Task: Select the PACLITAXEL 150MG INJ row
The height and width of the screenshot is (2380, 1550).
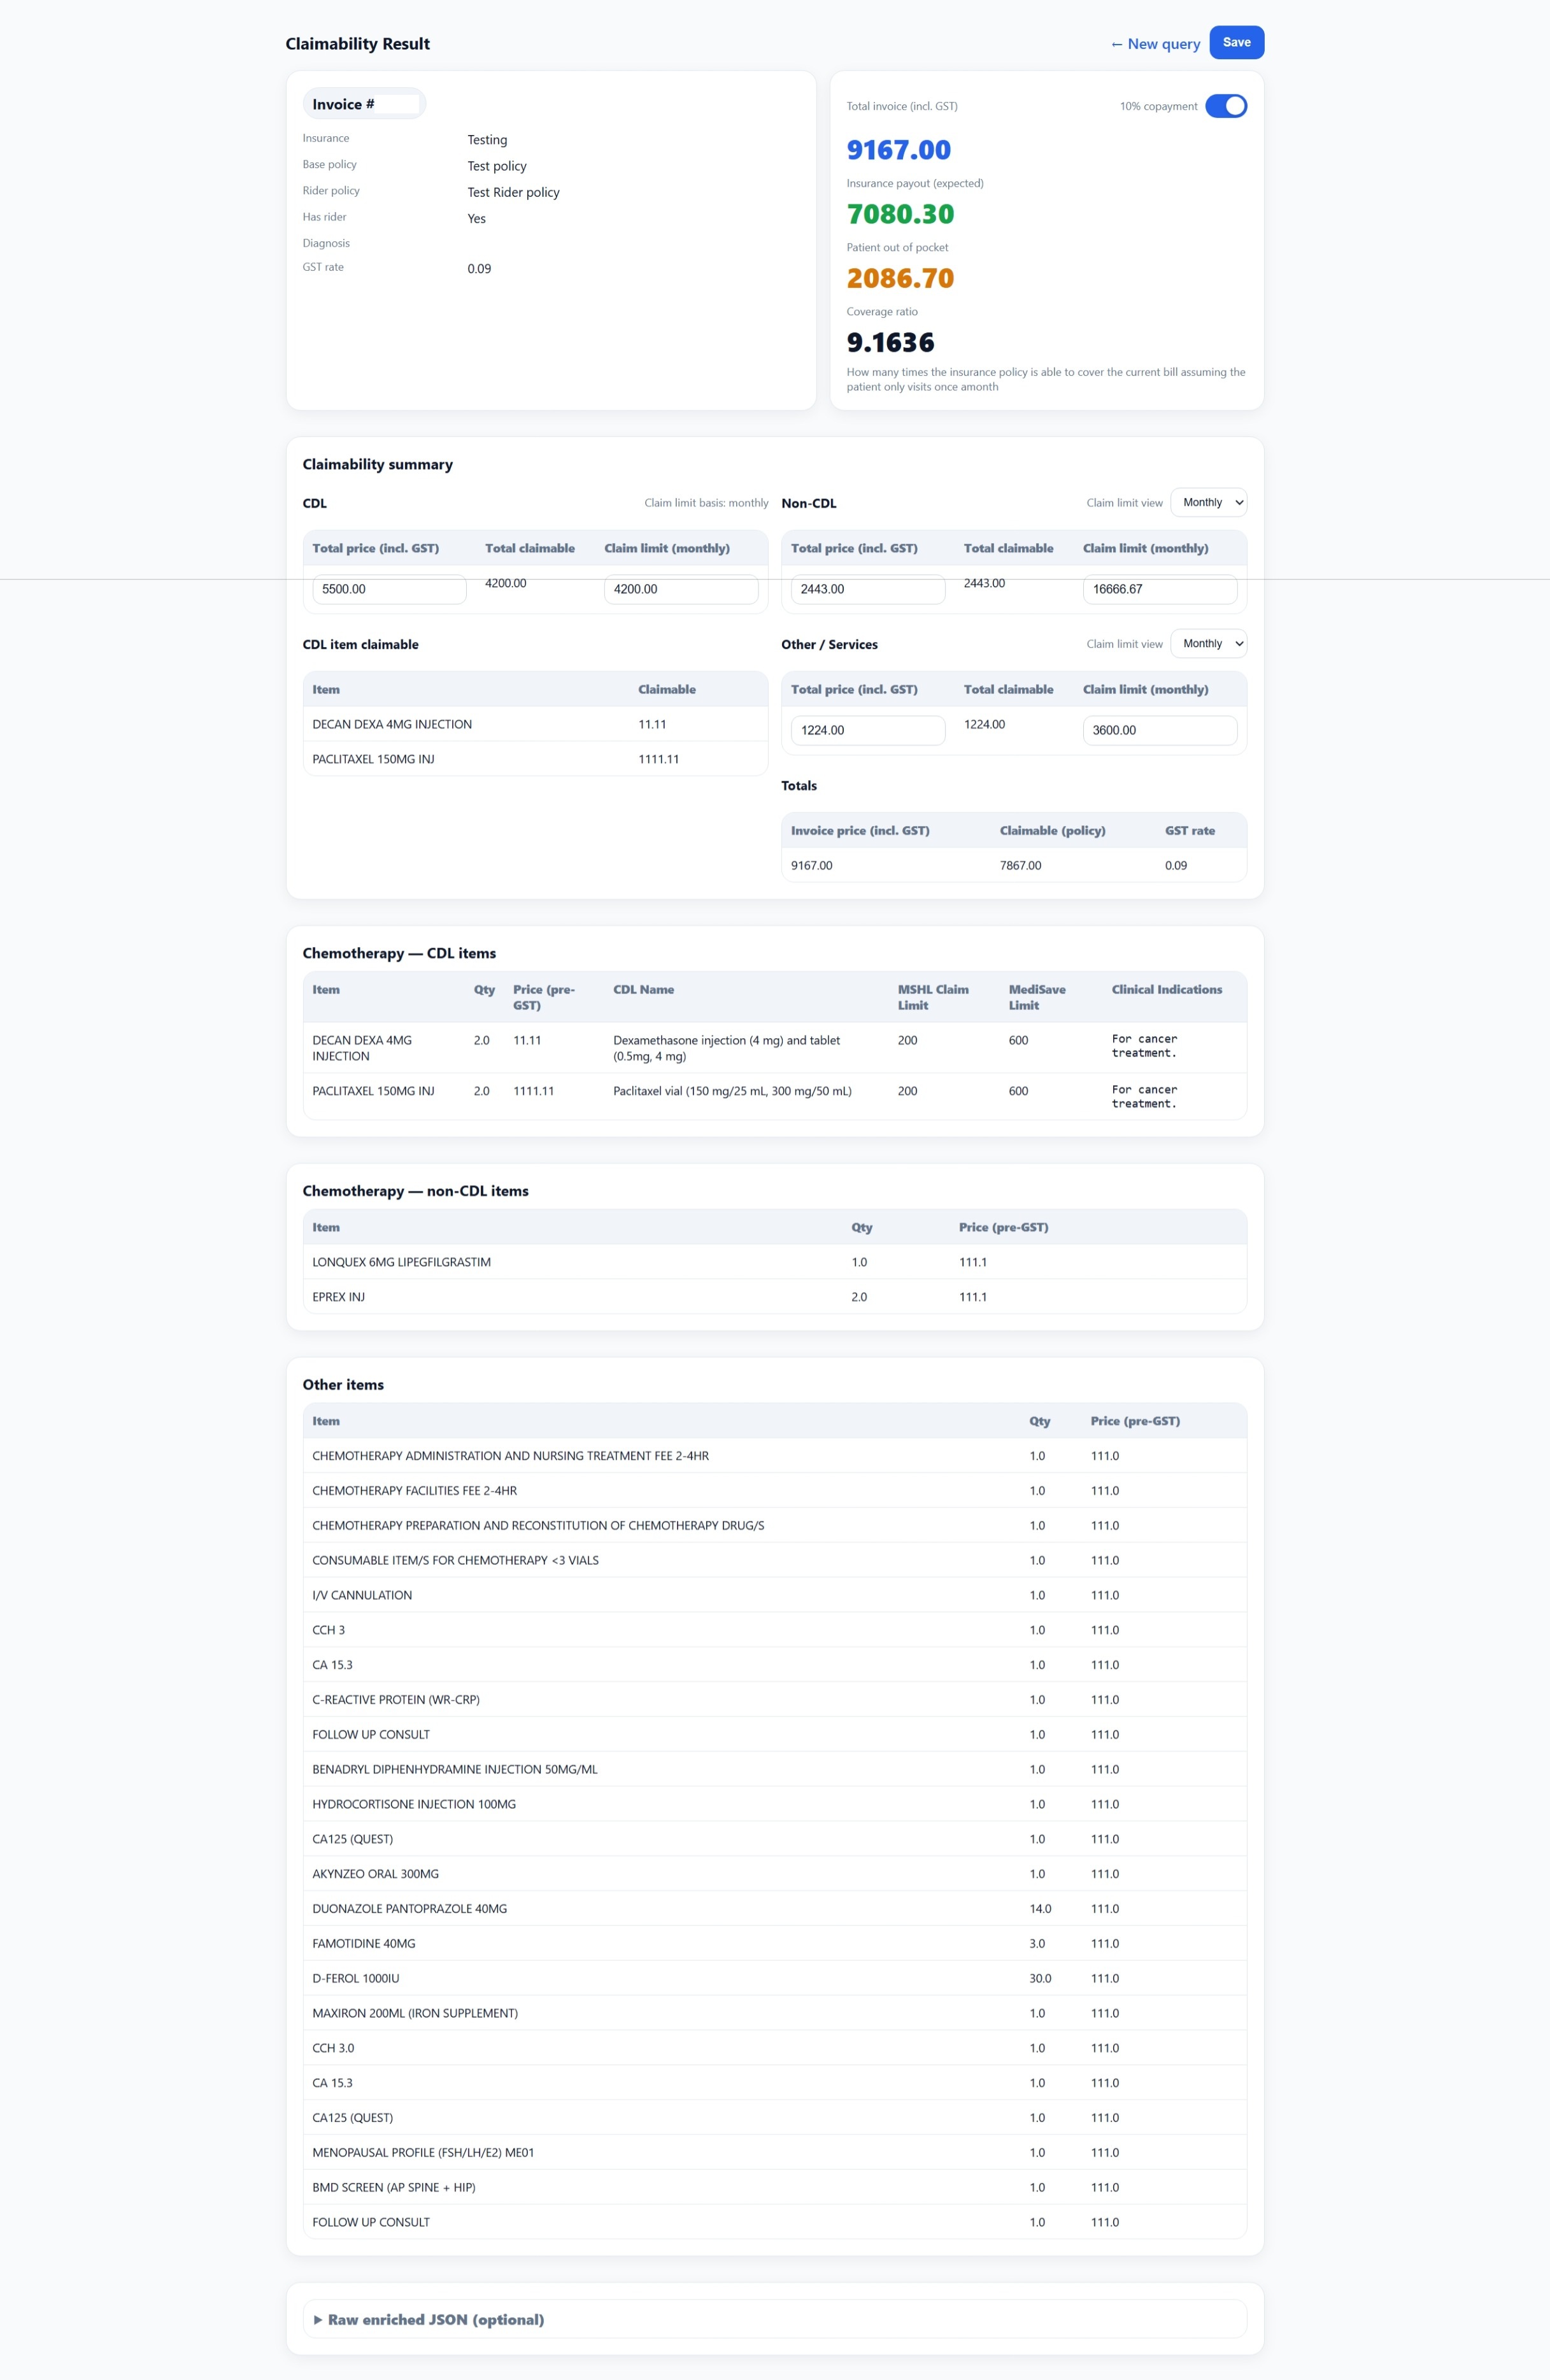Action: pos(374,758)
